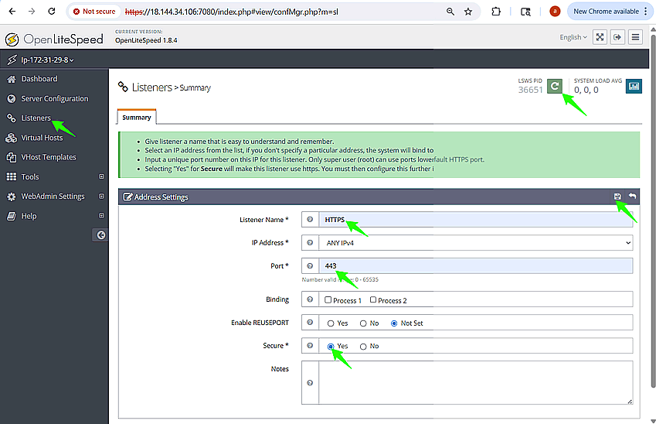
Task: Select Yes for Secure
Action: pyautogui.click(x=331, y=347)
